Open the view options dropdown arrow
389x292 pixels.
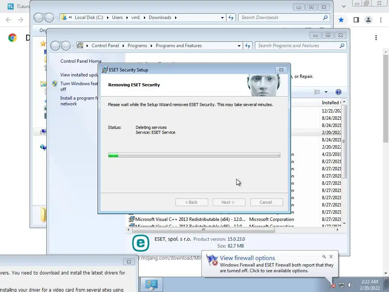pos(326,92)
